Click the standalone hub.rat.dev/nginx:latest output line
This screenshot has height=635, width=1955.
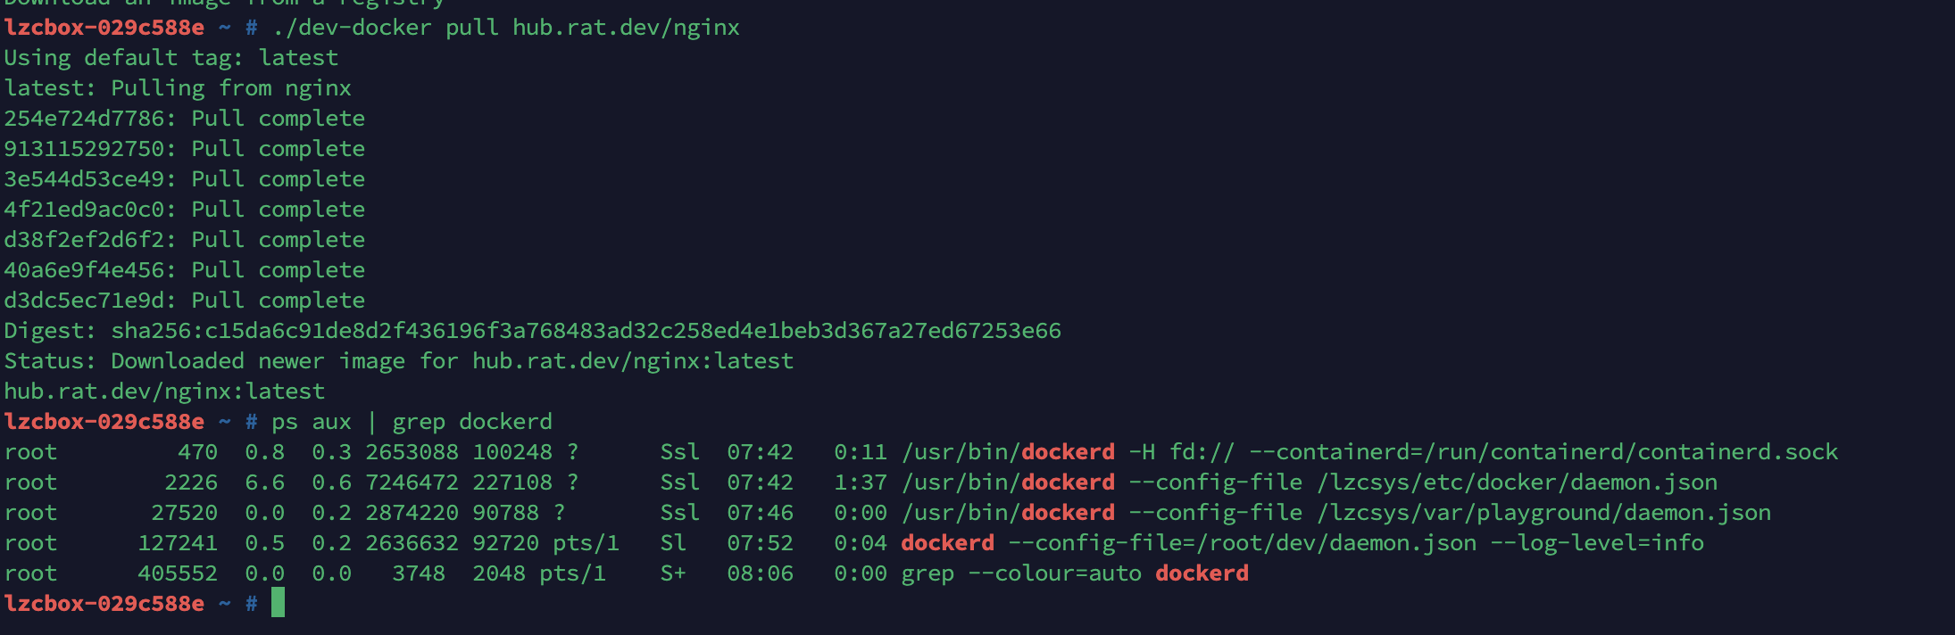[164, 392]
